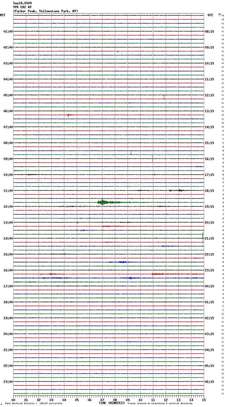Select the 18:00 MST time label
Viewport: 225px width, 407px height.
[8, 302]
